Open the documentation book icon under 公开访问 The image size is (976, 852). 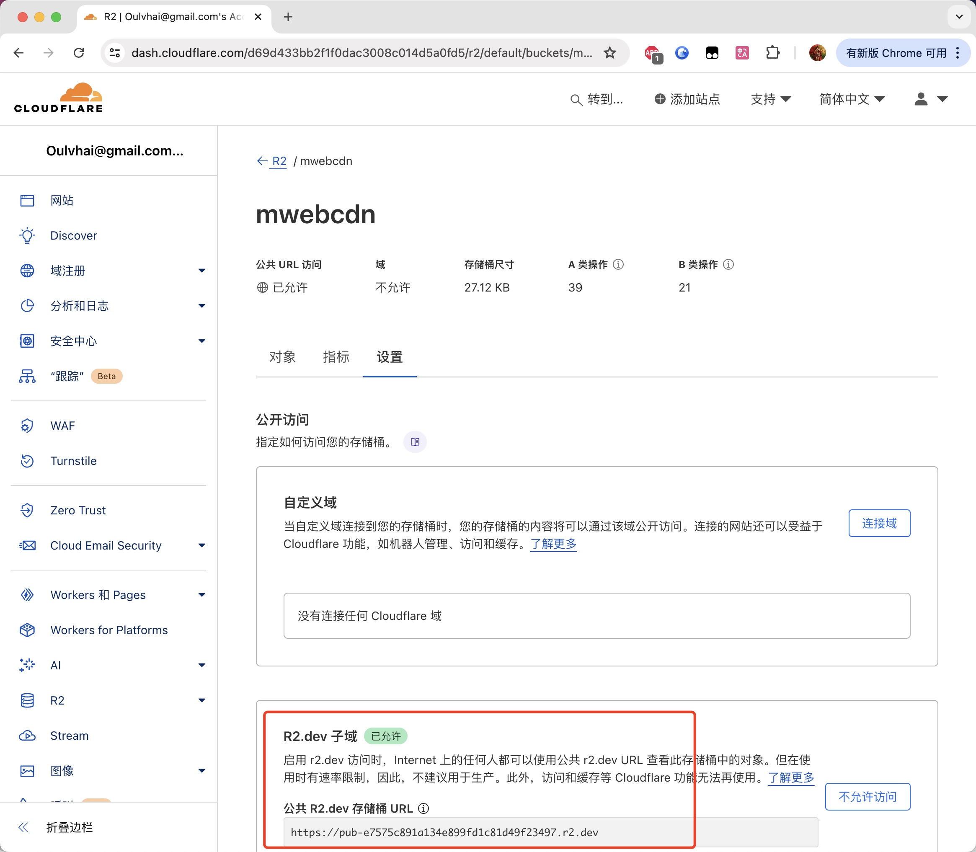pyautogui.click(x=415, y=442)
